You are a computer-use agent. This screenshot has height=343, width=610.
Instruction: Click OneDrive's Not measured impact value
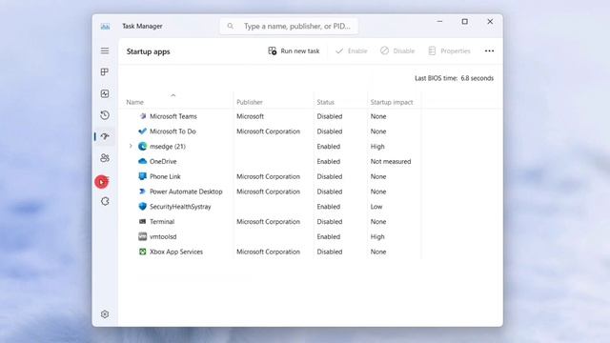(x=391, y=161)
